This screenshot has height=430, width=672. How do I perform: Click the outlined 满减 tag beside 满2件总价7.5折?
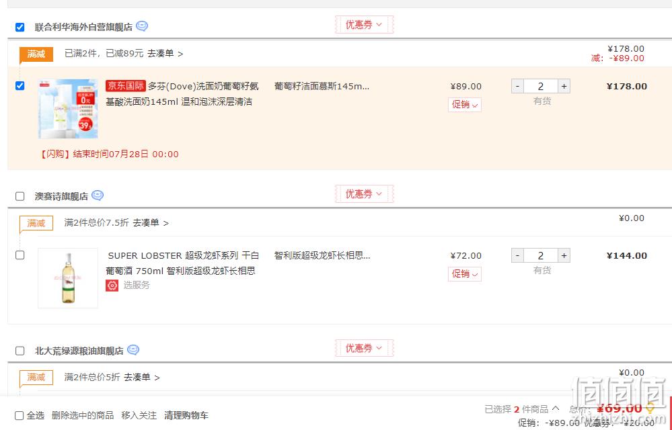36,223
